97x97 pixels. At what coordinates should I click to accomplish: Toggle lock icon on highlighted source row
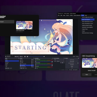[33, 65]
